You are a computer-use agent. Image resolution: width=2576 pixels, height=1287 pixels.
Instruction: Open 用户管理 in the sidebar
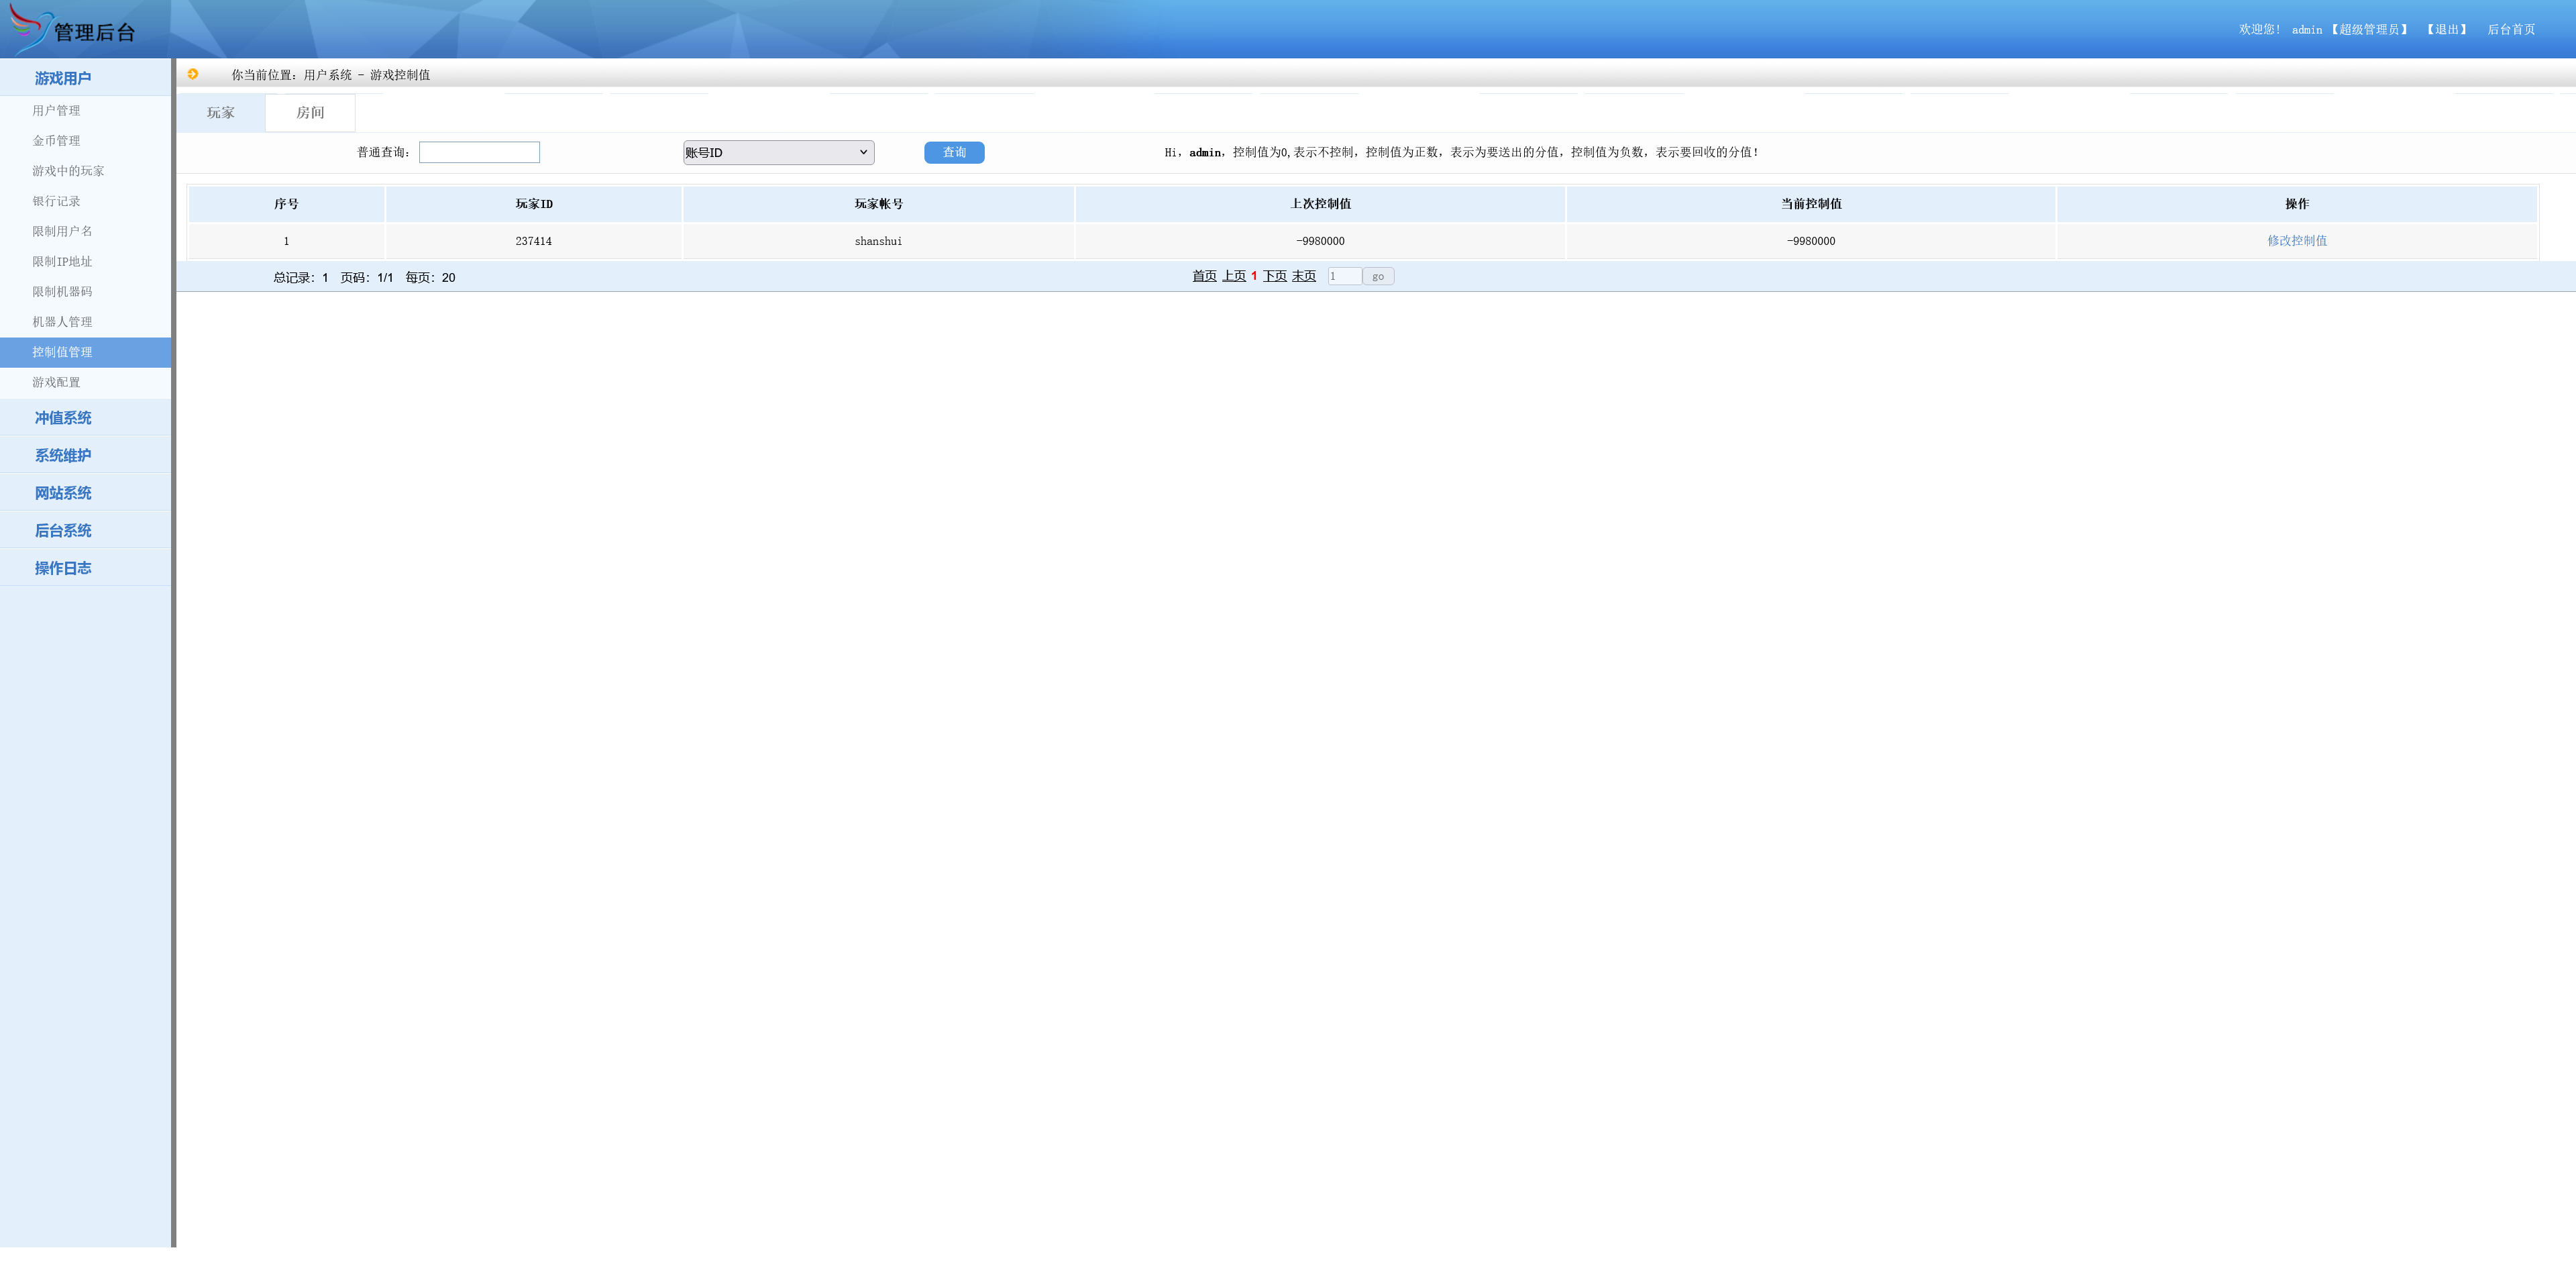tap(56, 111)
